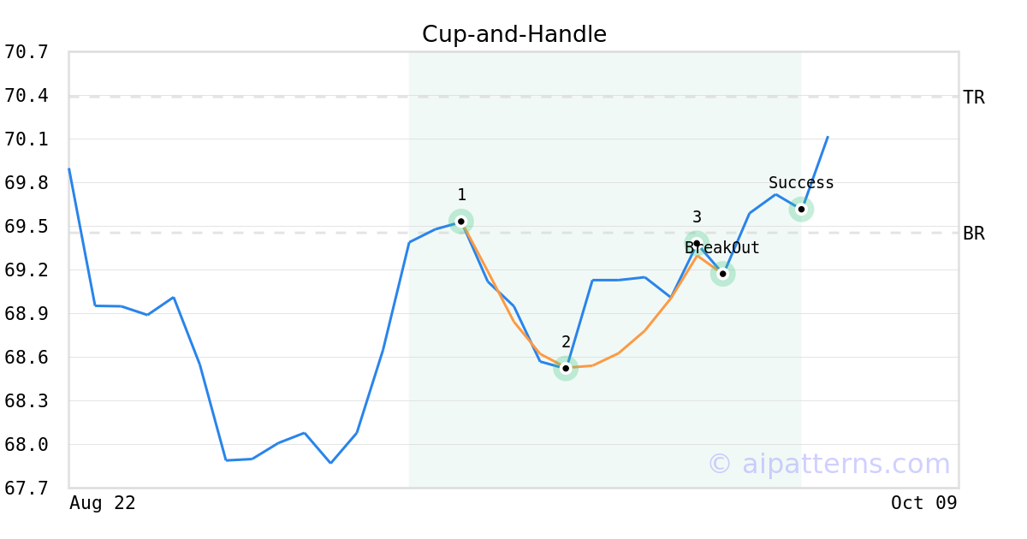Open the aipatterns.com watermark link

coord(828,464)
